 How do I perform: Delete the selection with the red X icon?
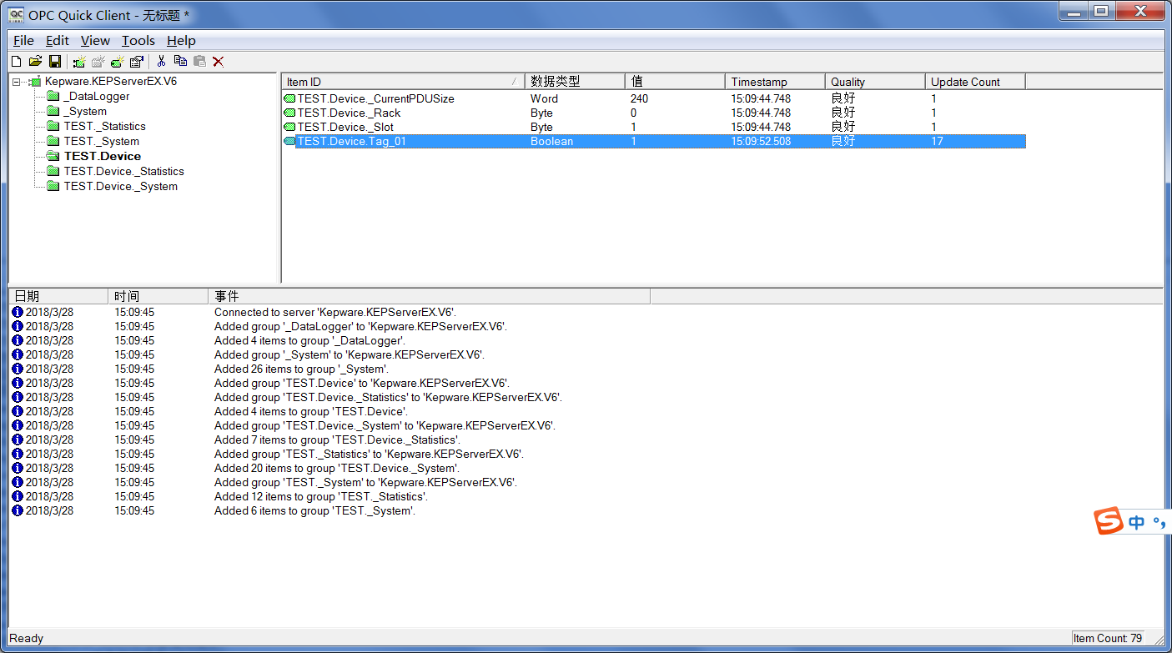[x=219, y=61]
